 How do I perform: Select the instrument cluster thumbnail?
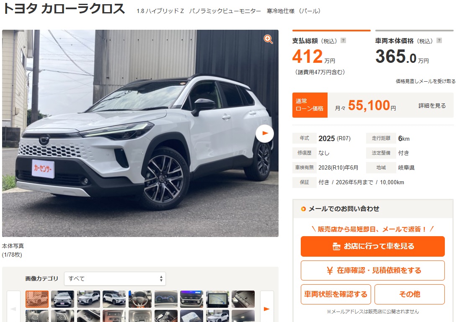(x=166, y=299)
